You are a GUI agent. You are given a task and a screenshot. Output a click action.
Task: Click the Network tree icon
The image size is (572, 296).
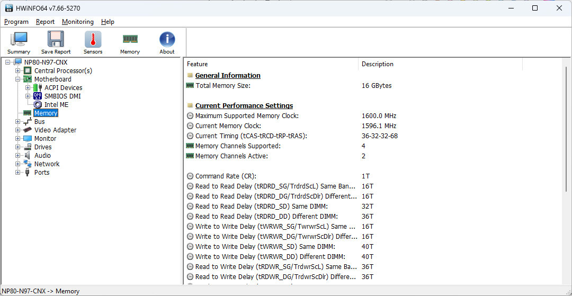click(28, 164)
